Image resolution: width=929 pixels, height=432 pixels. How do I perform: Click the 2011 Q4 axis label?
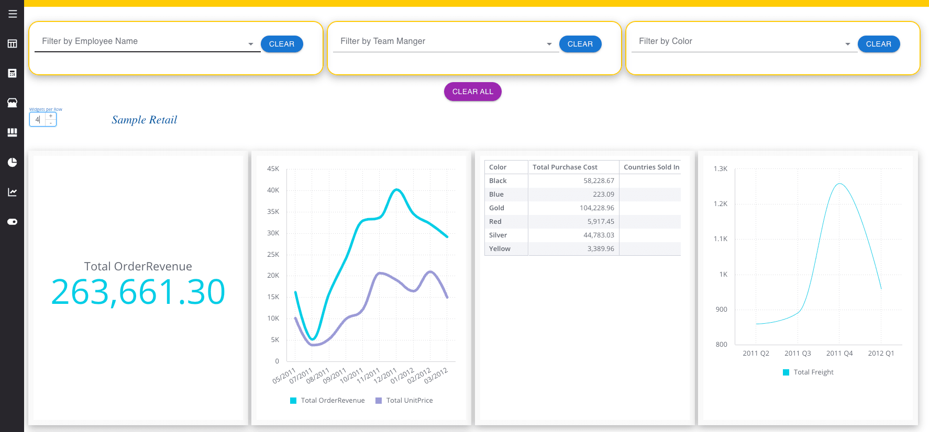click(x=839, y=354)
